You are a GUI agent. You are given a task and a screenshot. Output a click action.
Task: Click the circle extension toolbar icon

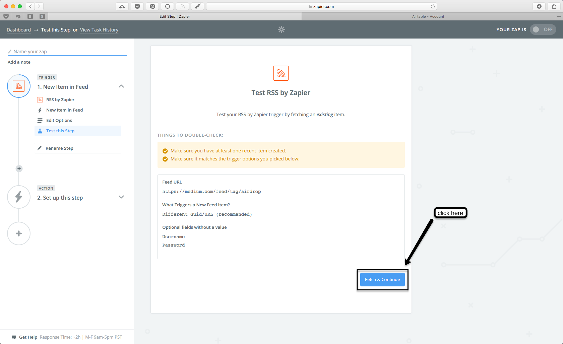[168, 6]
